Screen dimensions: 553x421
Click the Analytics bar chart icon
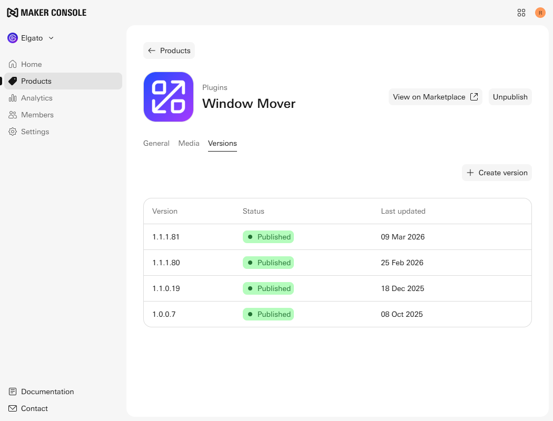coord(13,98)
